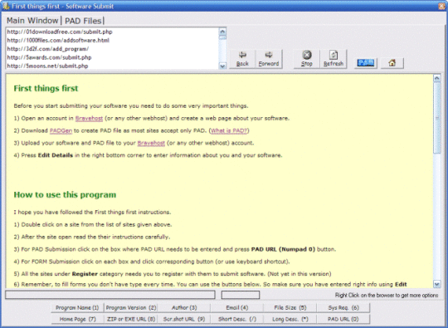The width and height of the screenshot is (448, 328).
Task: Select the 5awards.com submit URL
Action: pos(49,57)
